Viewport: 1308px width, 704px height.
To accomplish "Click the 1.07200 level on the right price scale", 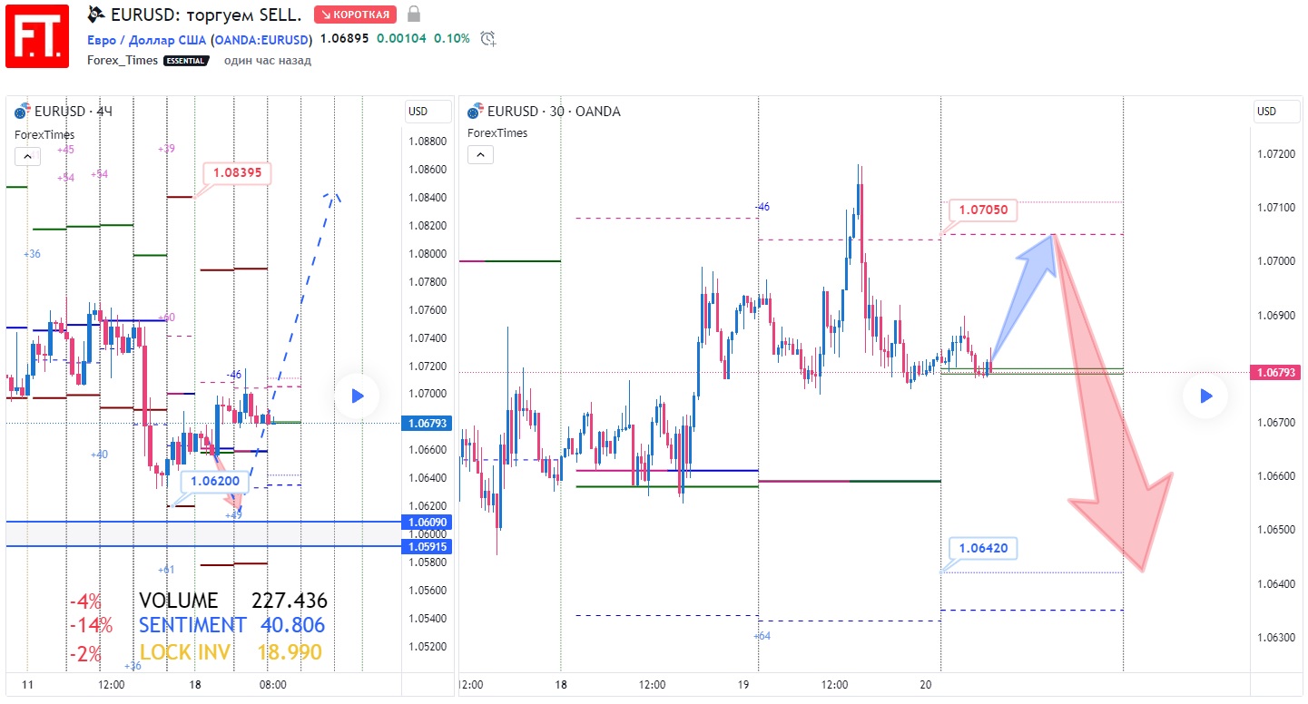I will [x=1276, y=154].
